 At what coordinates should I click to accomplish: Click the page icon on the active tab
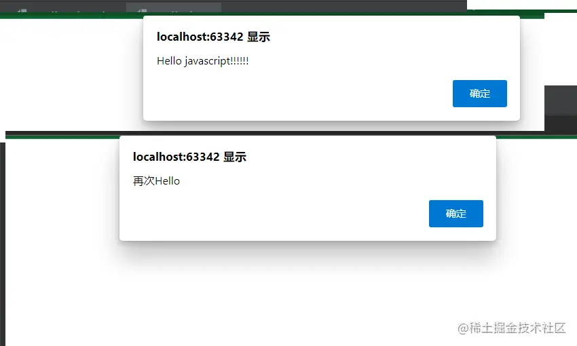tap(142, 12)
